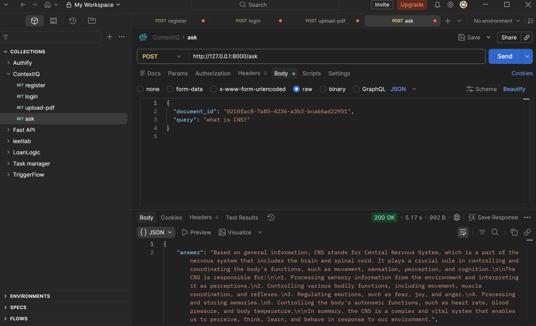
Task: Open response JSON format dropdown
Action: pyautogui.click(x=156, y=232)
